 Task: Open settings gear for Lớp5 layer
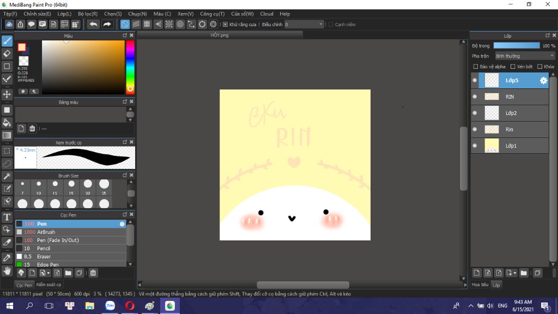point(543,81)
